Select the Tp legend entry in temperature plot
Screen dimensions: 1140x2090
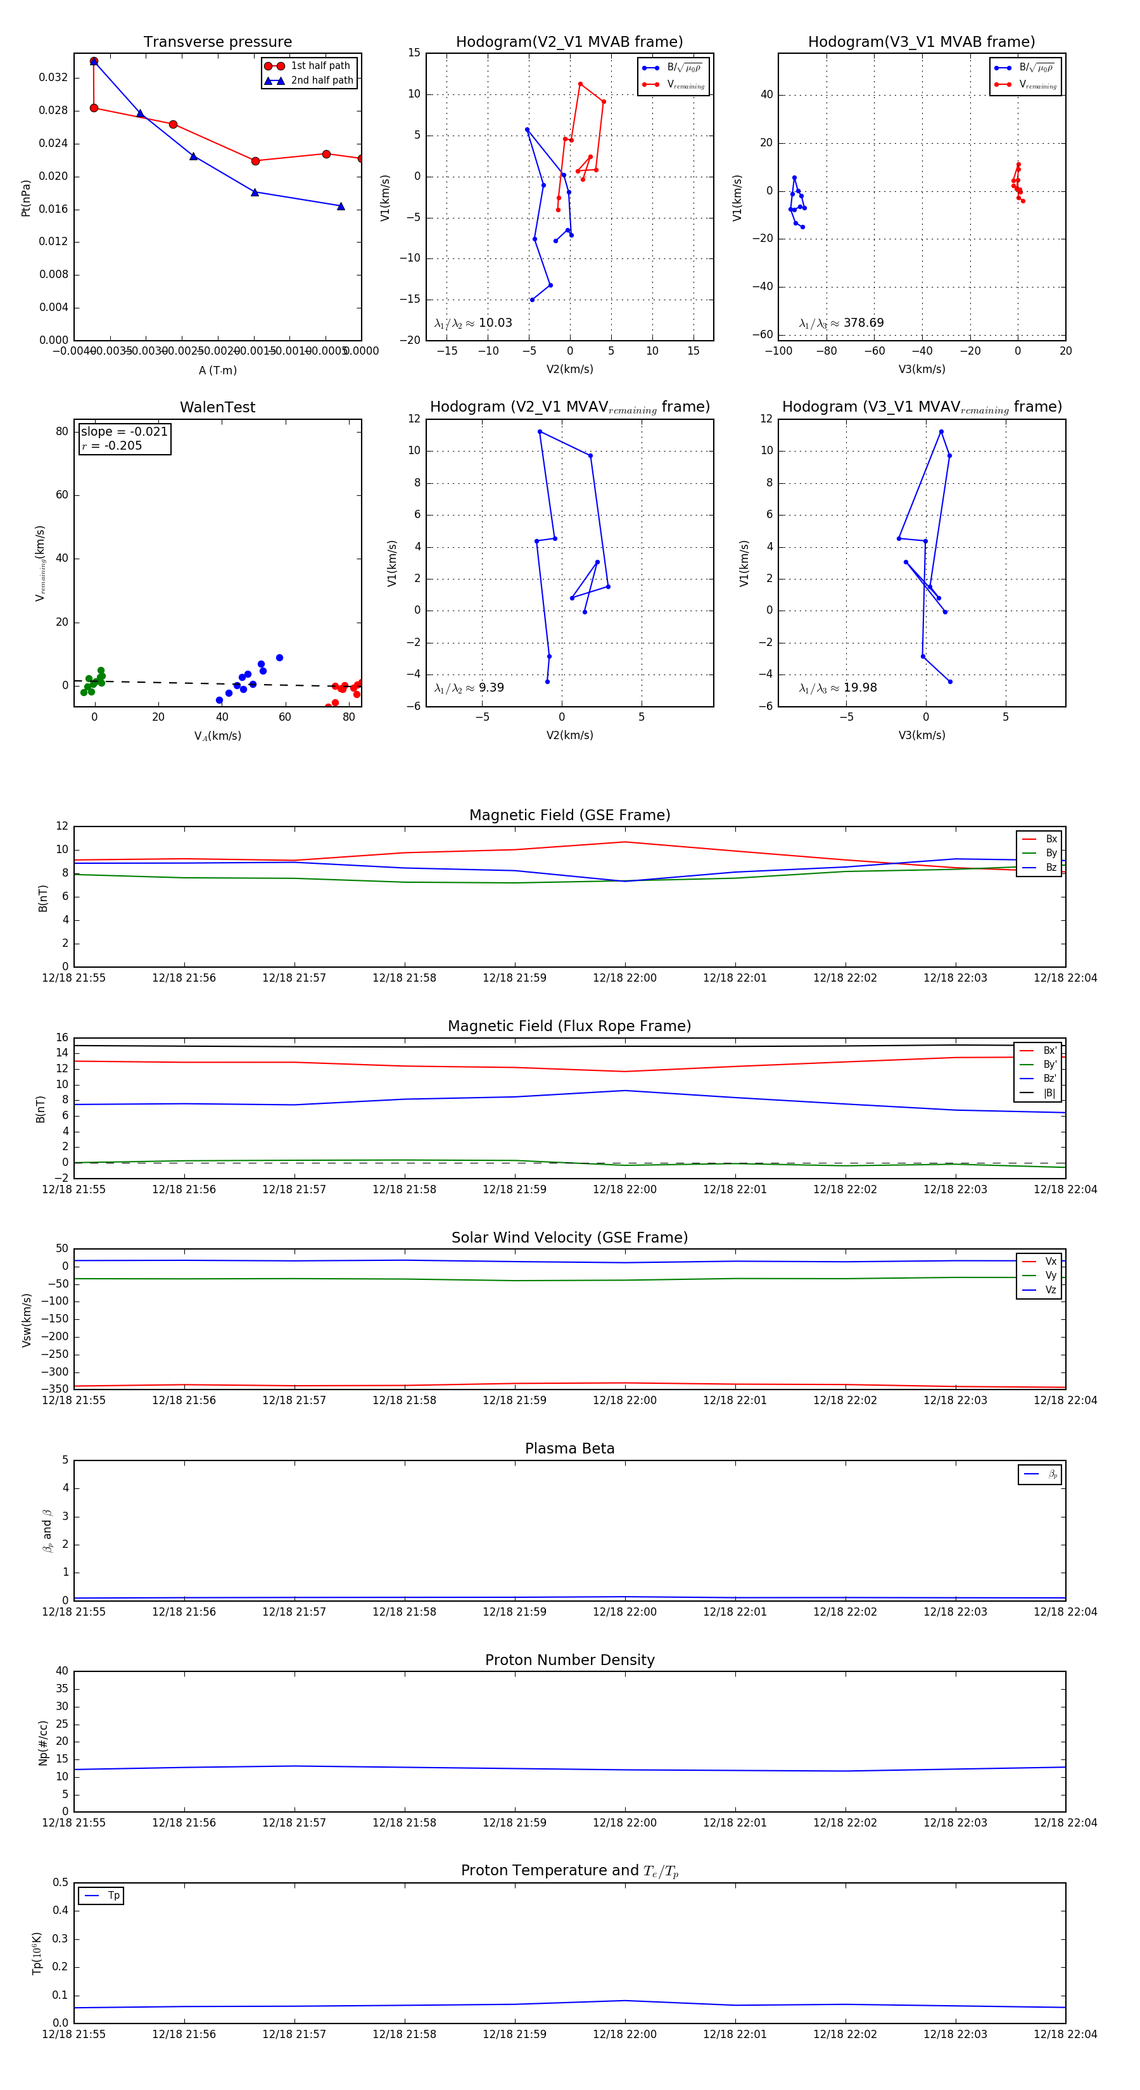pyautogui.click(x=101, y=1896)
